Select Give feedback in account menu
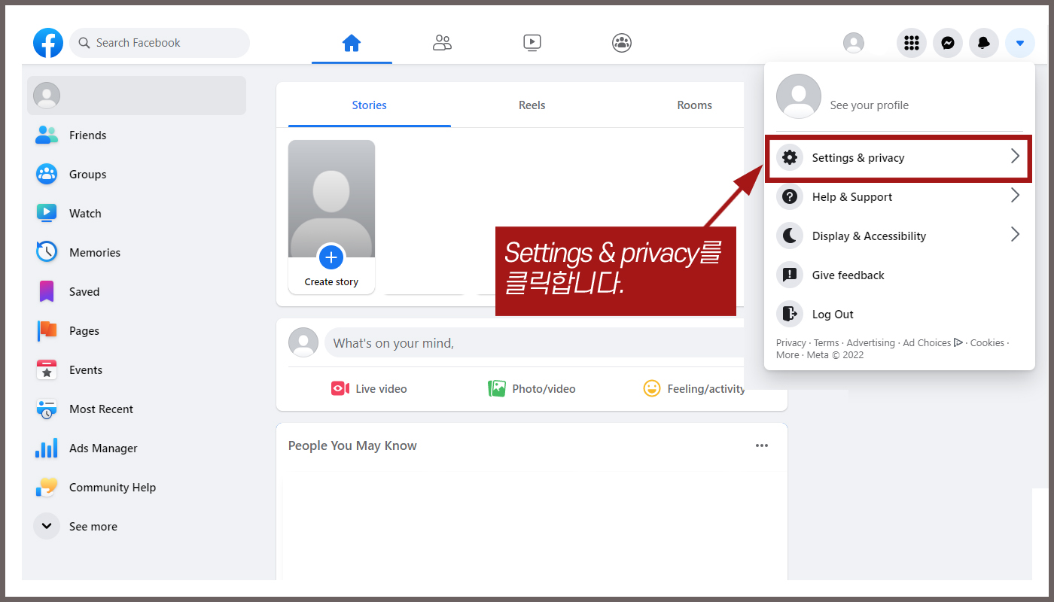 (x=900, y=275)
